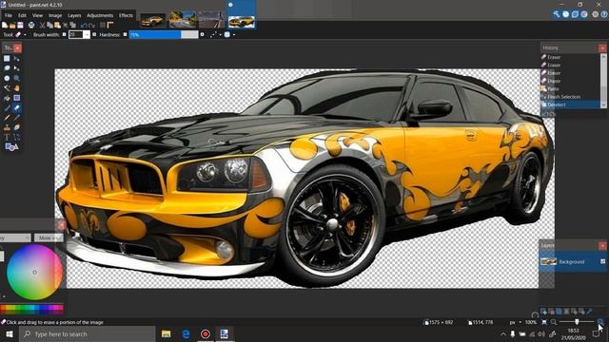Open the File menu
Viewport: 609px width, 342px height.
[9, 15]
